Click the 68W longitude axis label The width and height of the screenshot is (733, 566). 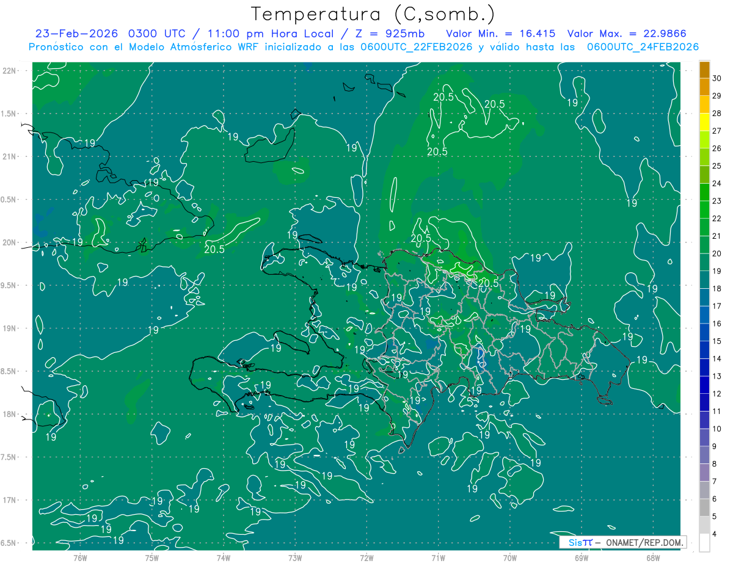tap(652, 558)
